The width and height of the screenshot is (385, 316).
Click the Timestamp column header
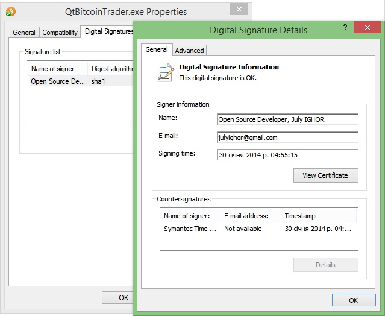(x=318, y=216)
